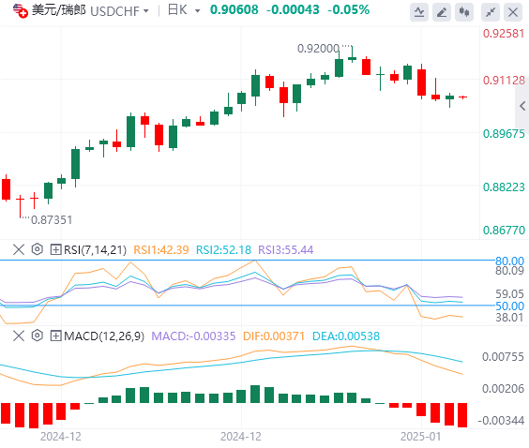Remove the MACD indicator panel
This screenshot has width=529, height=448.
19,336
